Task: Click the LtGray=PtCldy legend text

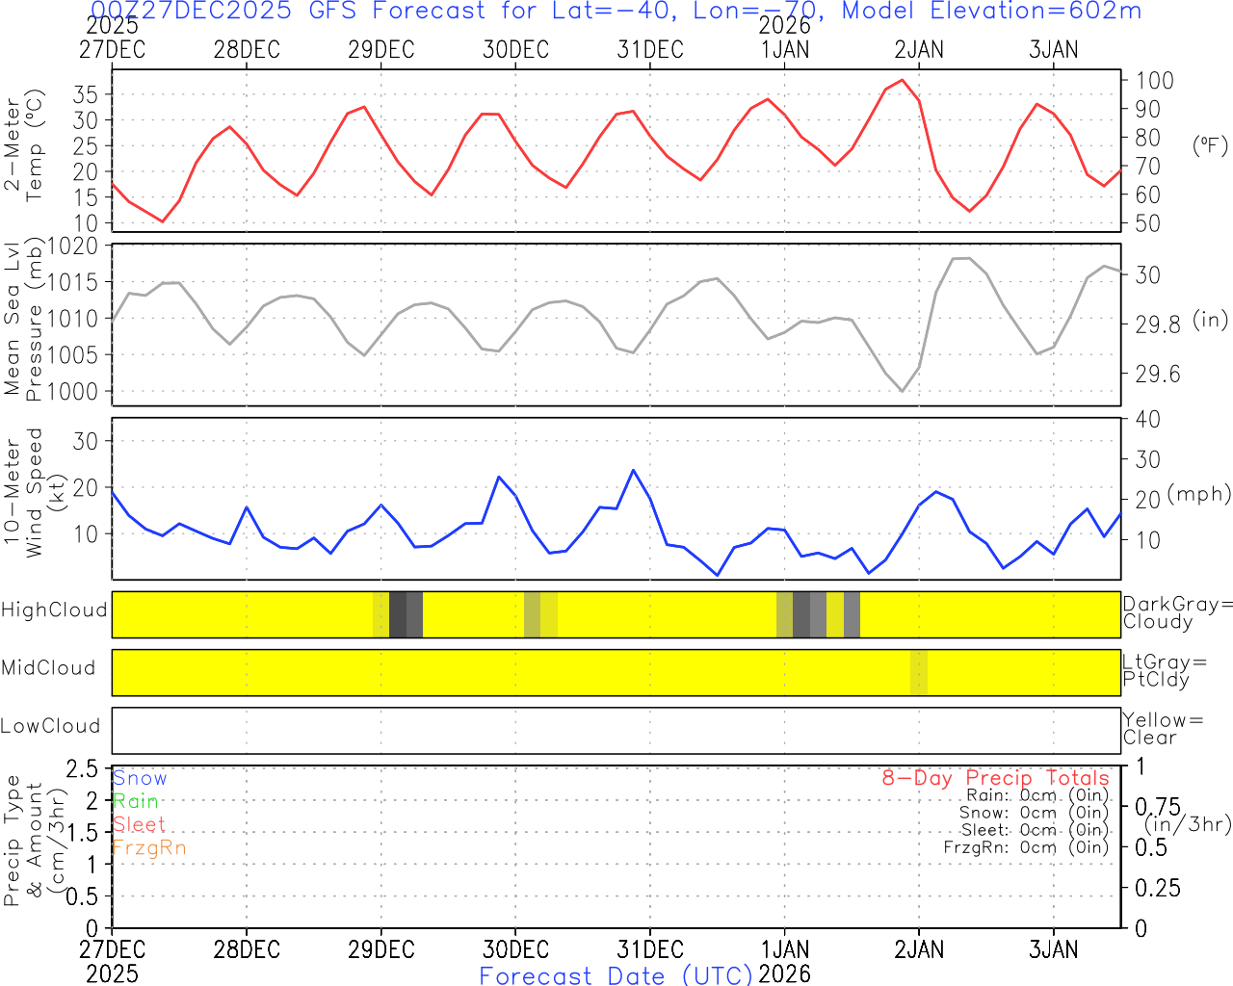Action: point(1164,671)
